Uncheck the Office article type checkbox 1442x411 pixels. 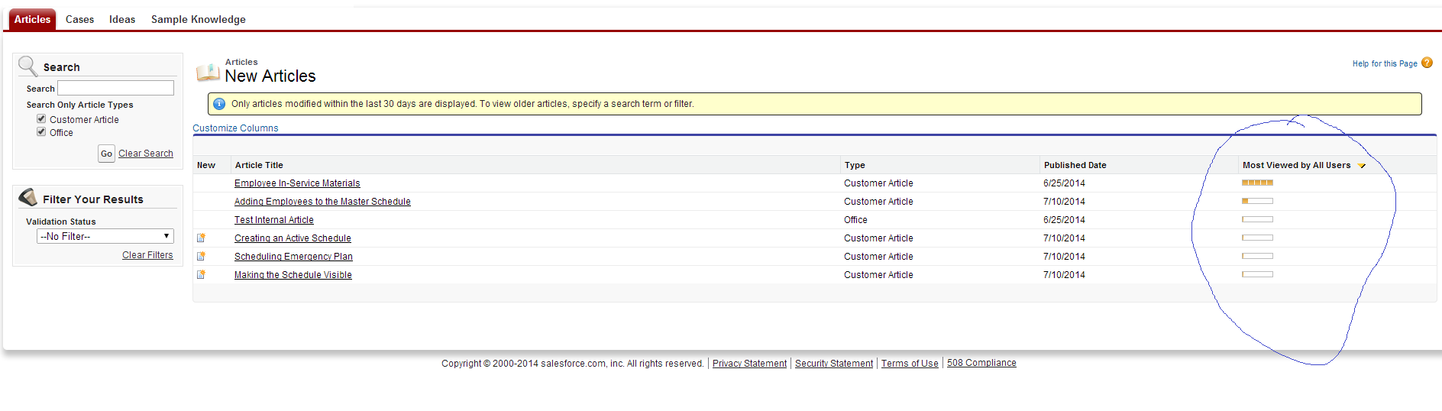[41, 132]
